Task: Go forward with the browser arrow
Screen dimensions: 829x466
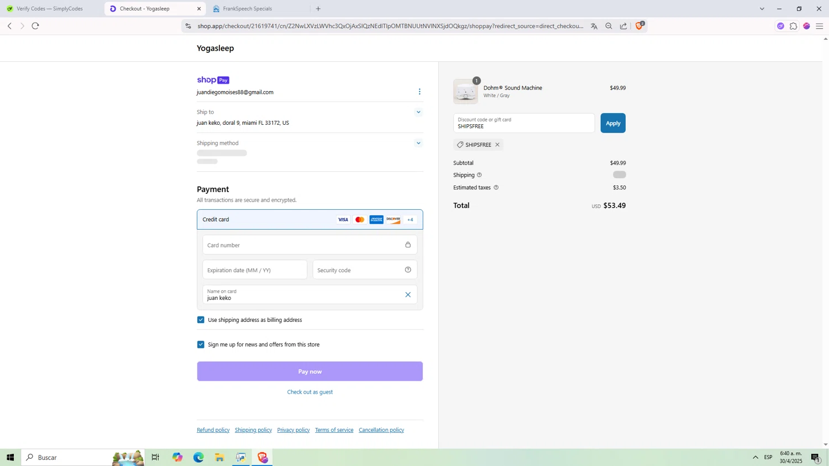Action: (22, 26)
